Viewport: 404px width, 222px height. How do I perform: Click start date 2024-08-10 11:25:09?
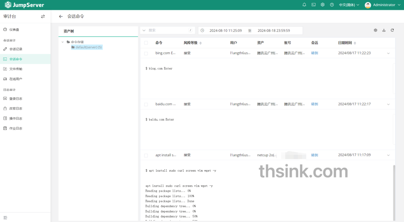pos(225,31)
